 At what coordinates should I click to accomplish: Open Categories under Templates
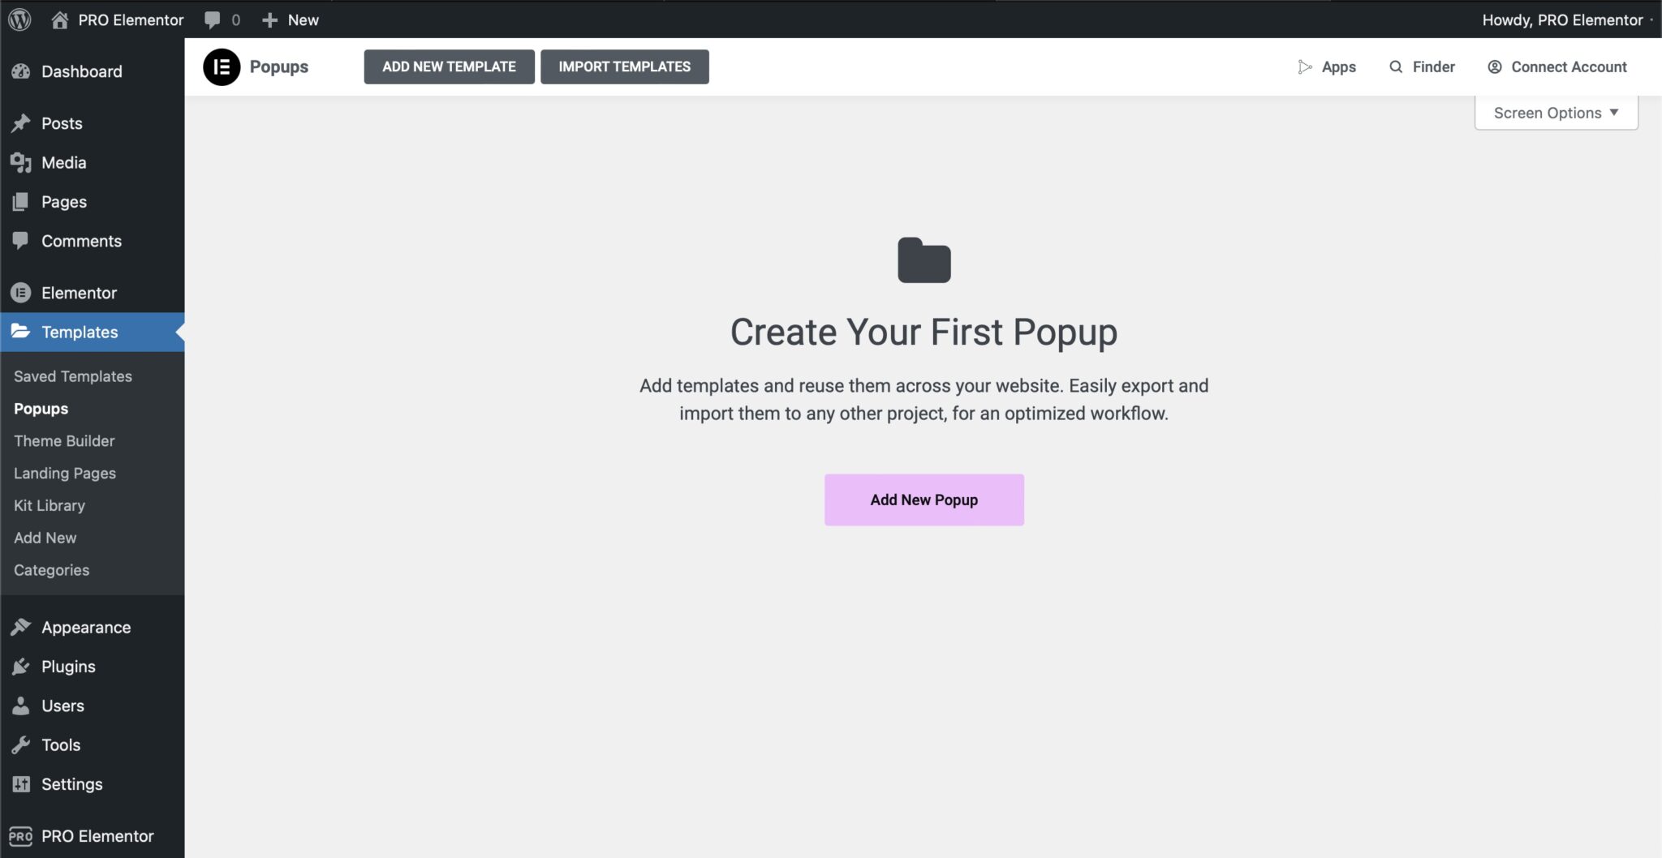click(52, 570)
